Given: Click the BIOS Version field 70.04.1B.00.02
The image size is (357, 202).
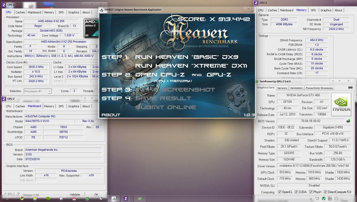Looking at the screenshot, I should 311,121.
